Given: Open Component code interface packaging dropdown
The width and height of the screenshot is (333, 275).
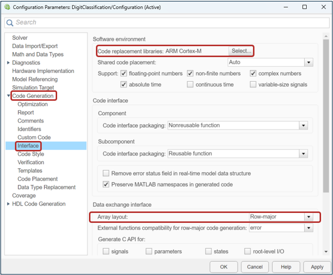Looking at the screenshot, I should click(x=303, y=126).
